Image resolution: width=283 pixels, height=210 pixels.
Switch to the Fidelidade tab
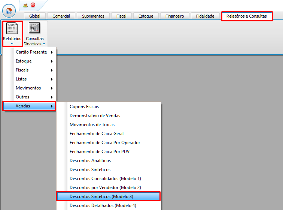(205, 16)
